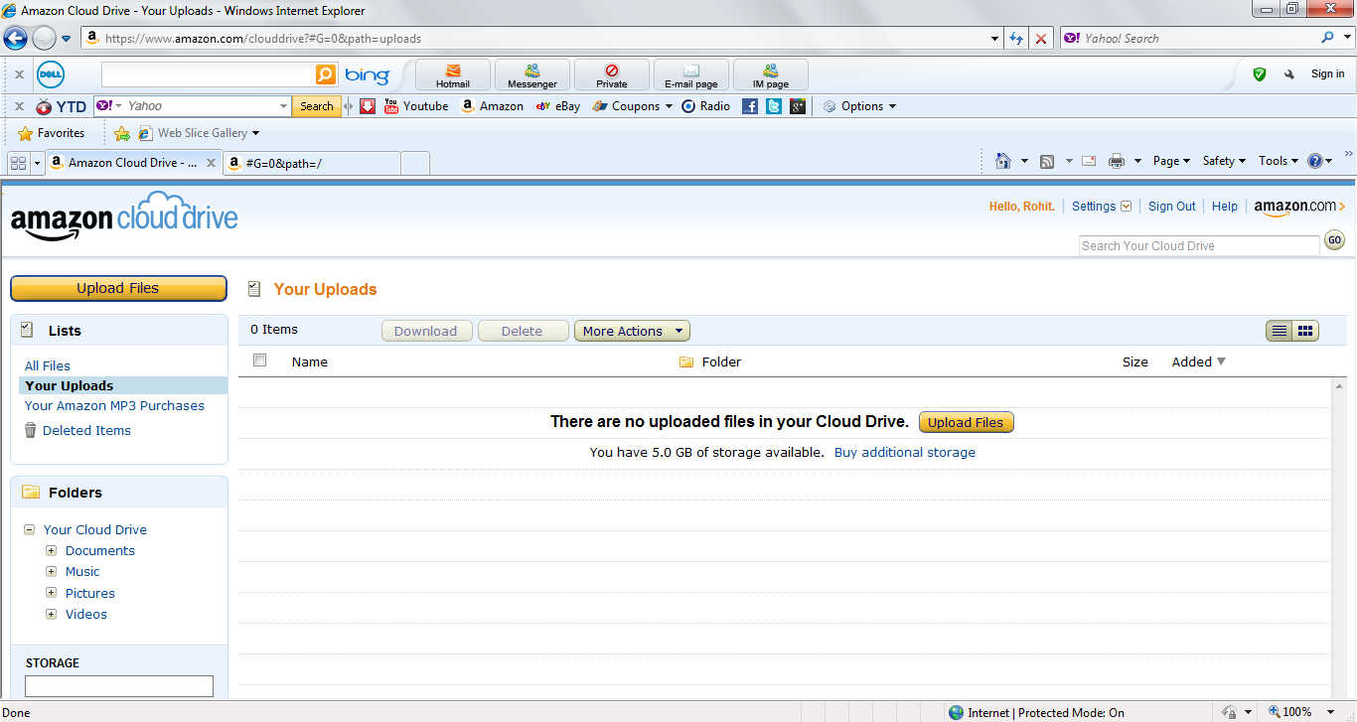Follow the Buy additional storage link
The height and width of the screenshot is (722, 1357).
905,452
